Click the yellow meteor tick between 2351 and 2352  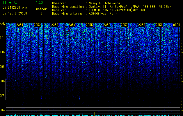tap(29, 114)
